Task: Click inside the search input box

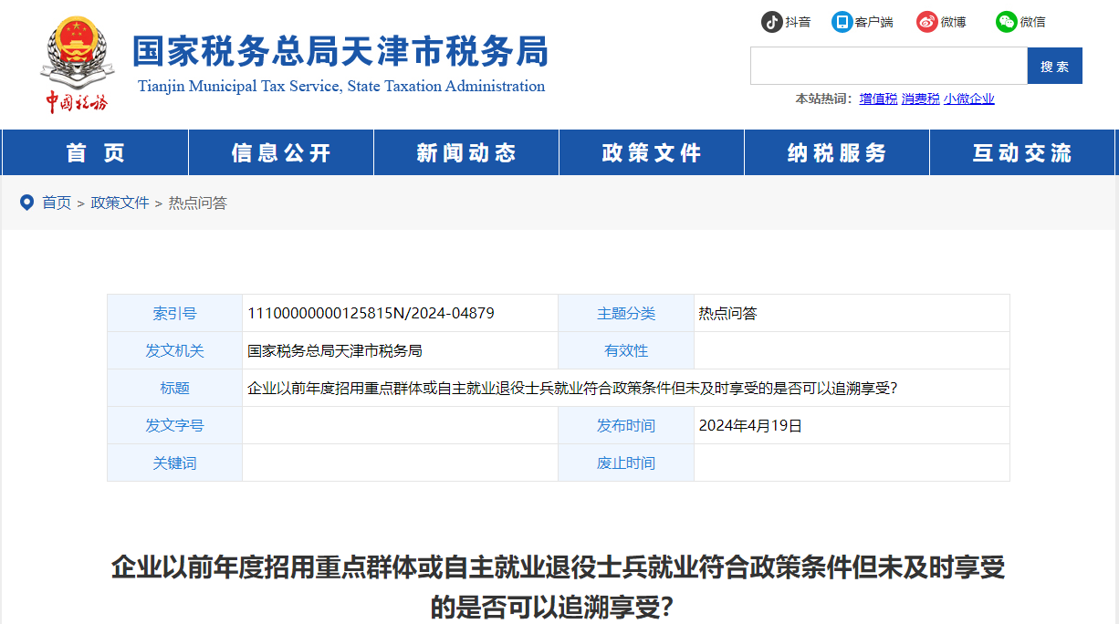Action: coord(888,66)
